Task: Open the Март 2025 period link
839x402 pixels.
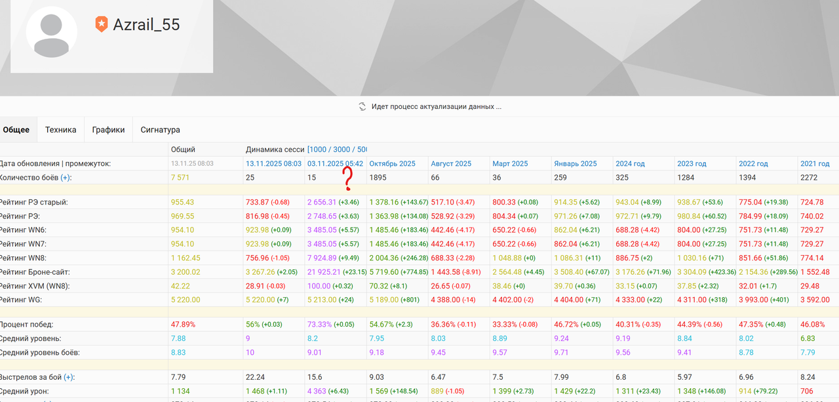Action: pos(510,164)
